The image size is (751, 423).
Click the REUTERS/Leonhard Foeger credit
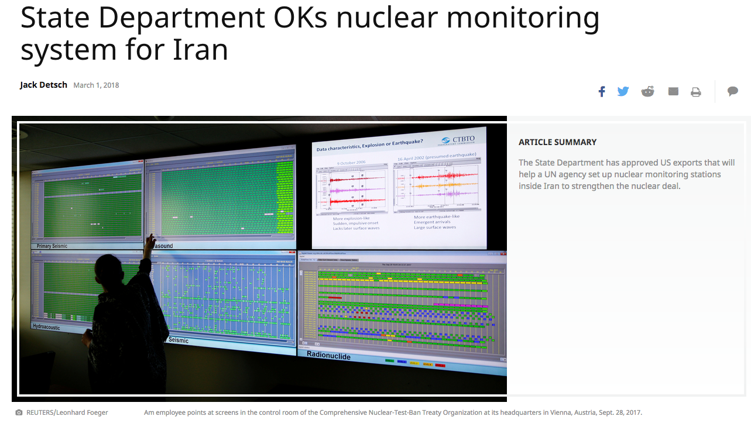coord(67,412)
